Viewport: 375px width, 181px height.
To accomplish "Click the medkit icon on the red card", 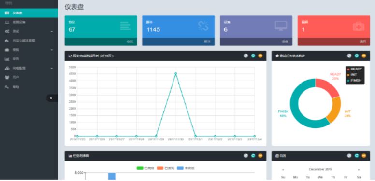I will point(358,26).
